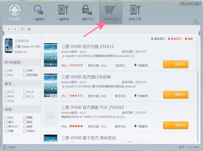Sort ROMs by 最高评分
203x151 pixels.
[x=175, y=39]
